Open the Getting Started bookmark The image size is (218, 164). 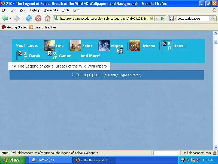(x=14, y=27)
